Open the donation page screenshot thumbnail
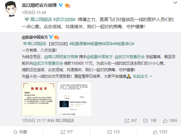Viewport: 181px width, 135px height. 74,99
